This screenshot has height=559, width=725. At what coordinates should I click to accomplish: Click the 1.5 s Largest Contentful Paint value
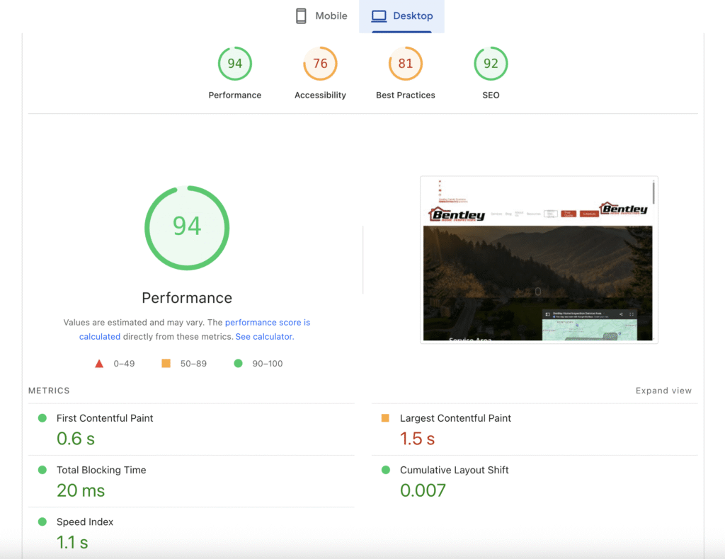coord(417,439)
